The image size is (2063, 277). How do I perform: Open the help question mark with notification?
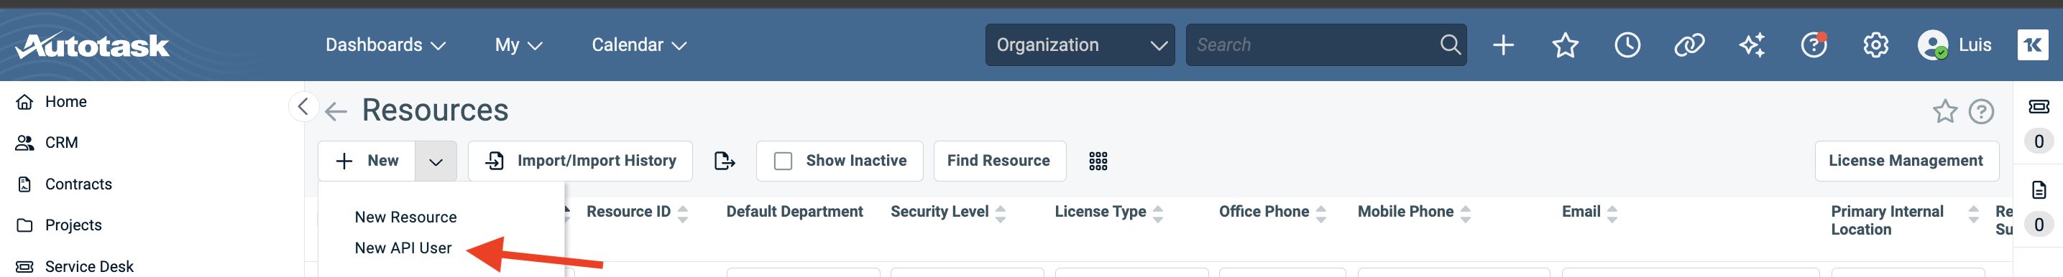coord(1814,44)
